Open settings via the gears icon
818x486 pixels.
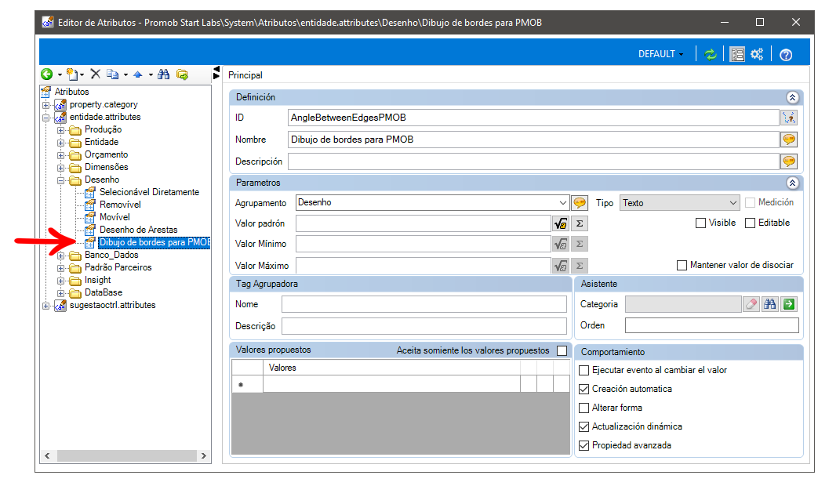click(x=757, y=54)
